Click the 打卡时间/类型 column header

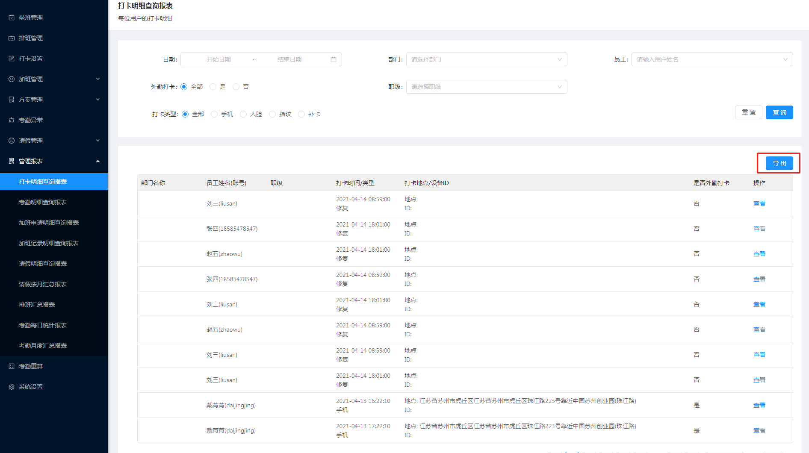[355, 183]
